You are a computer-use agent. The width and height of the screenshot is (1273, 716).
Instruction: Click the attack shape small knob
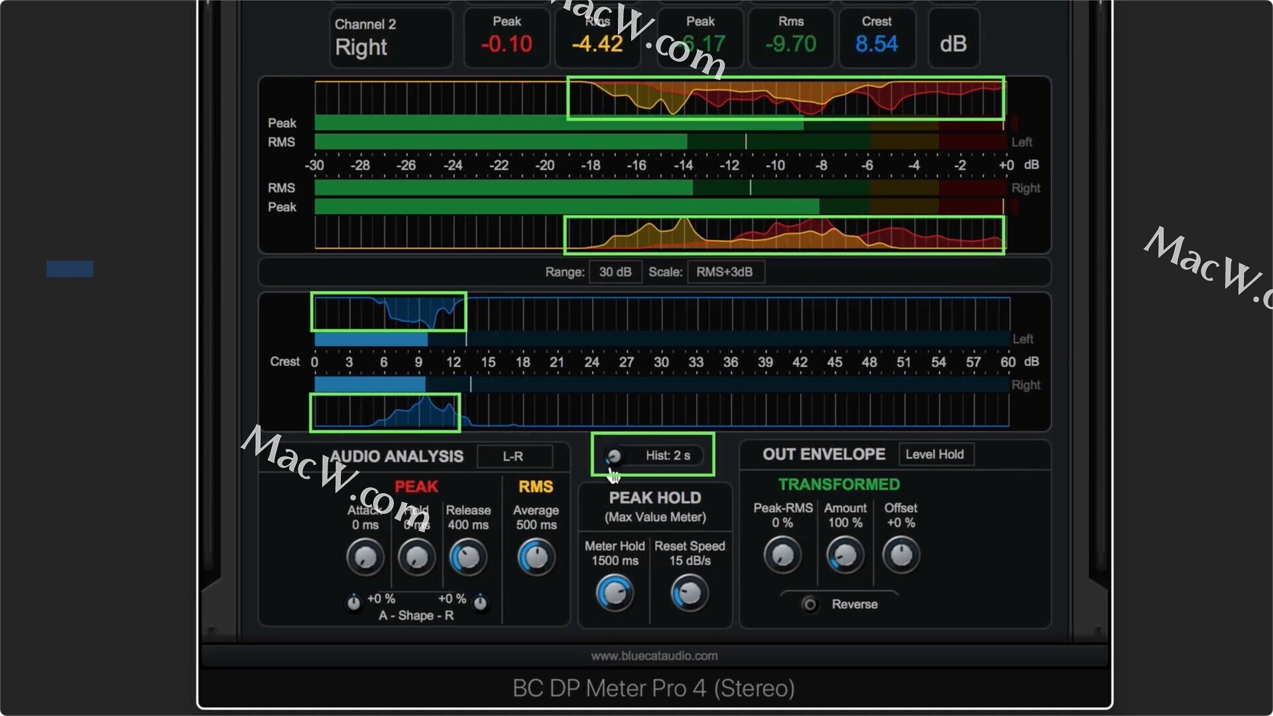[x=354, y=603]
